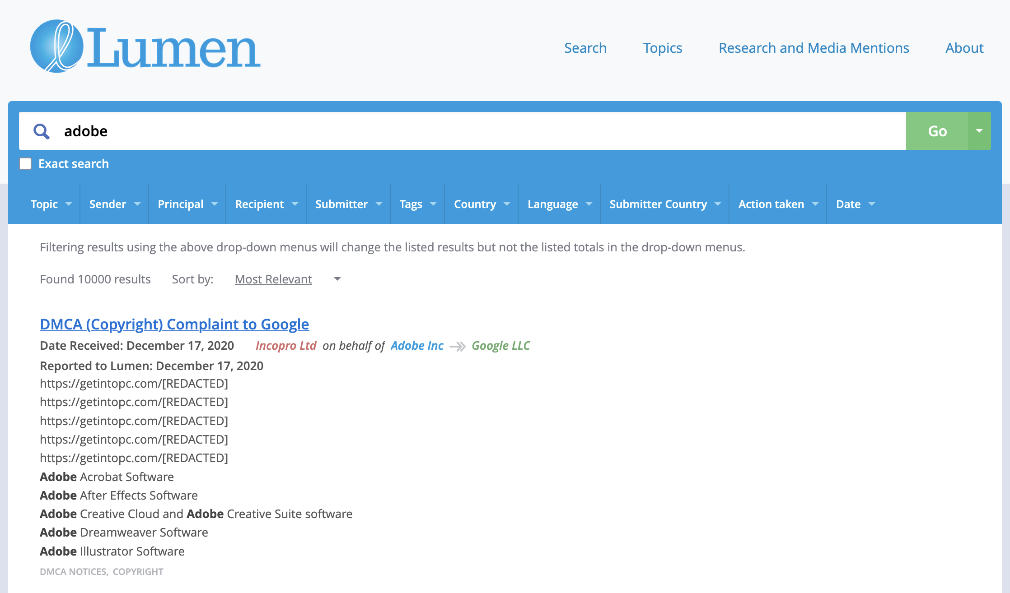The image size is (1010, 593).
Task: Open the Go button dropdown arrow
Action: (979, 131)
